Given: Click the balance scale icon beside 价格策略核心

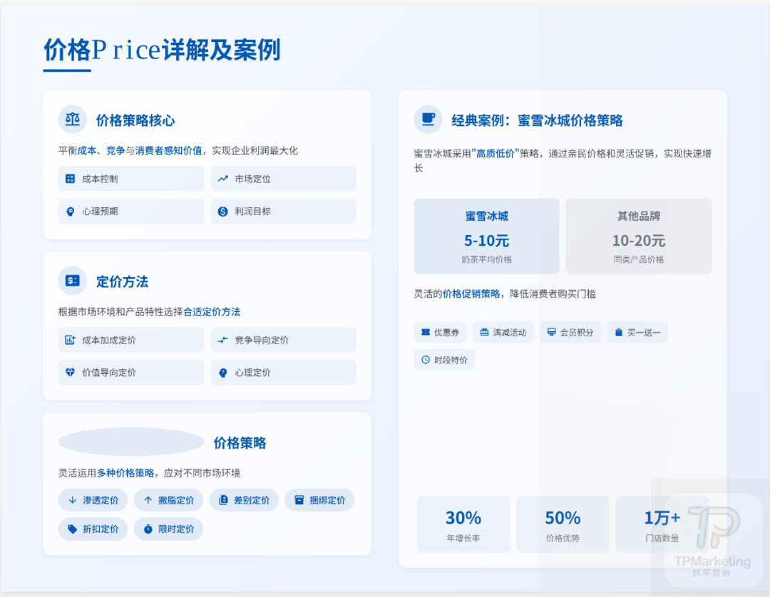Looking at the screenshot, I should pyautogui.click(x=73, y=119).
